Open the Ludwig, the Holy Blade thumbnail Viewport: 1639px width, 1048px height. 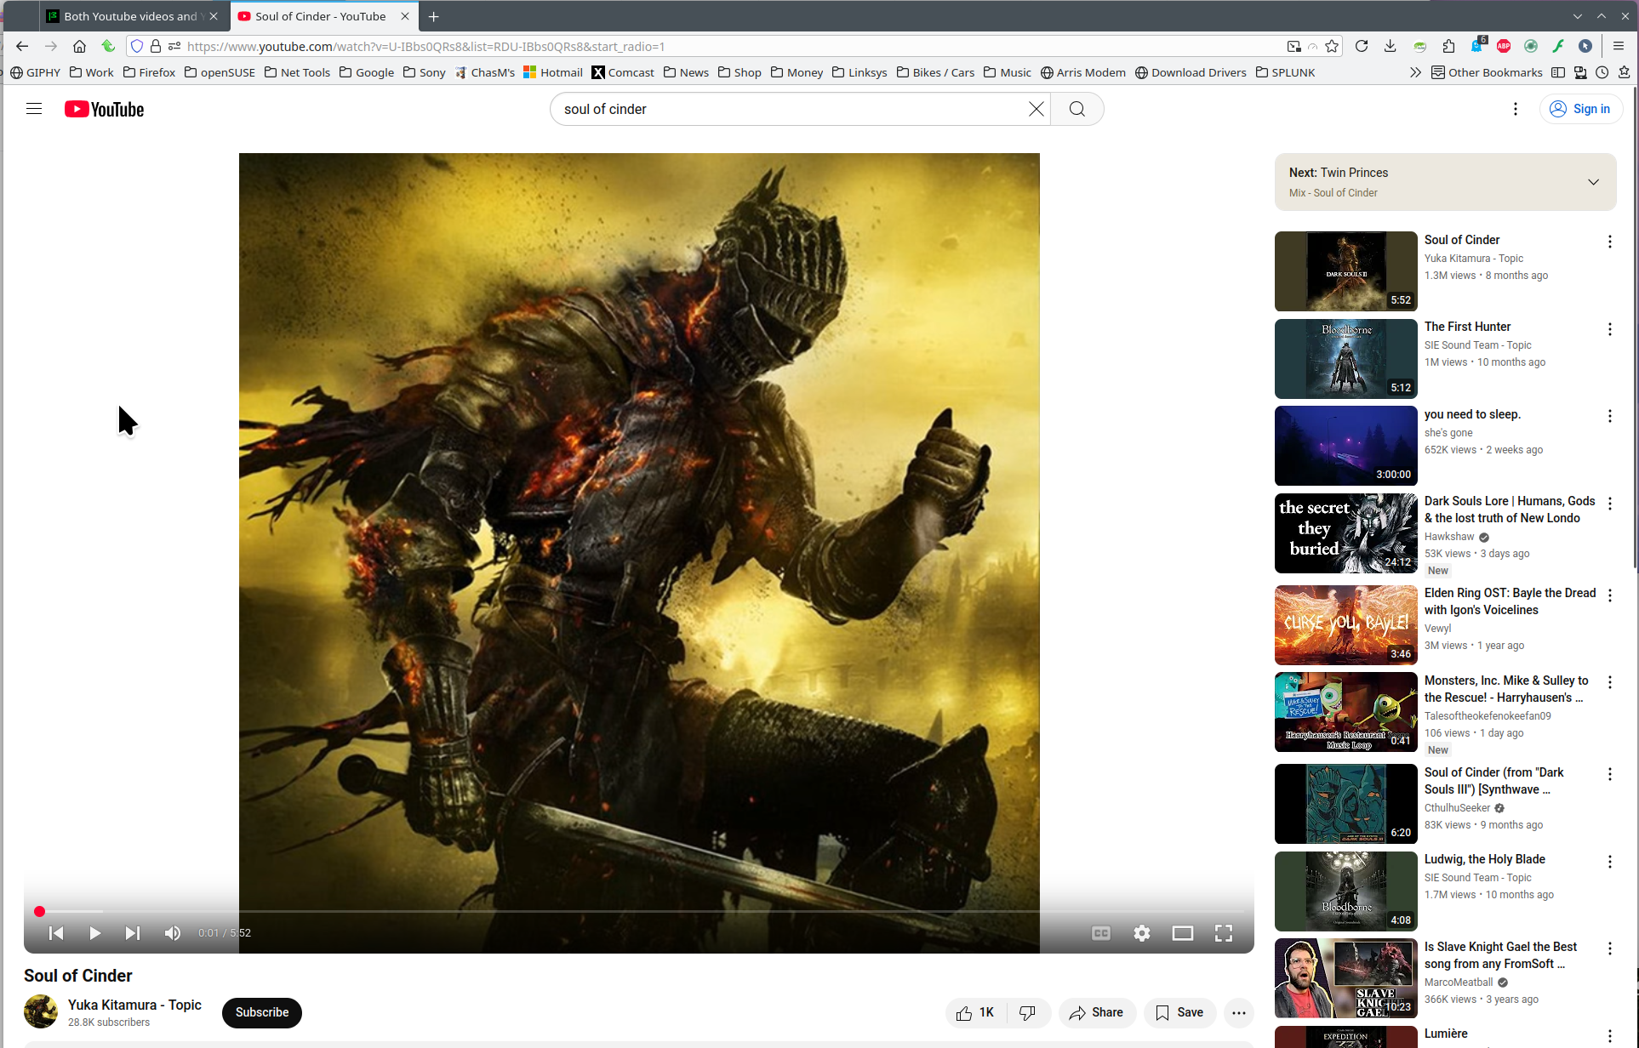1345,891
